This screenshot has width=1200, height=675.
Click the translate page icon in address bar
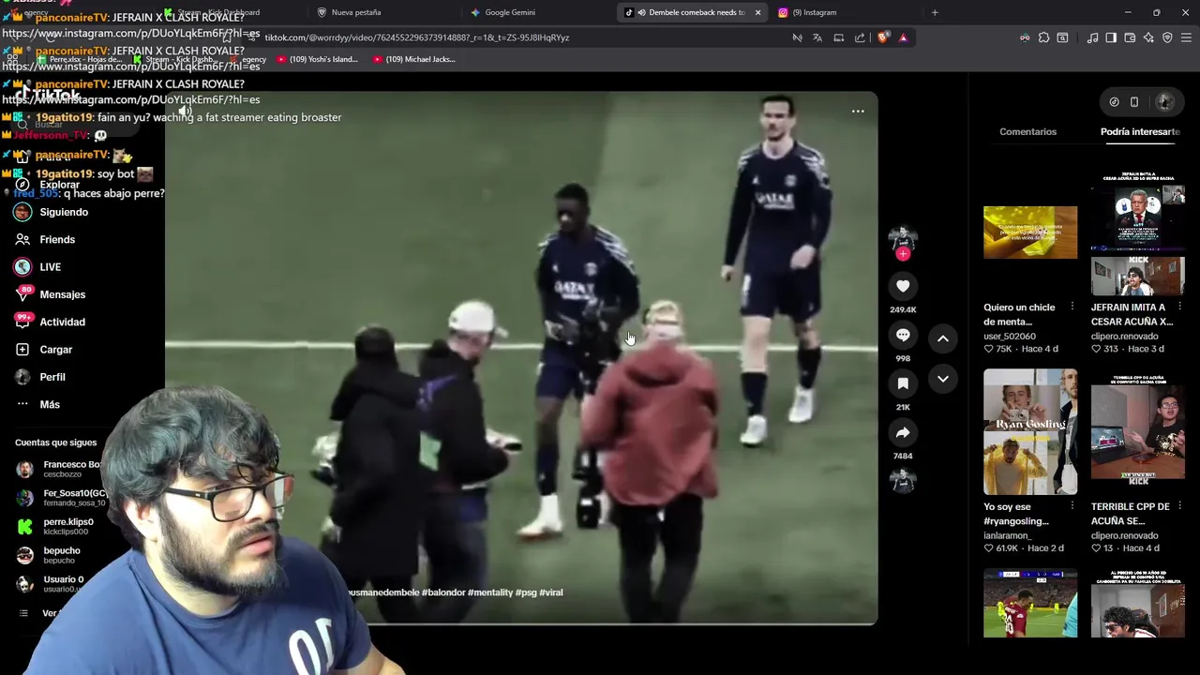pyautogui.click(x=817, y=37)
